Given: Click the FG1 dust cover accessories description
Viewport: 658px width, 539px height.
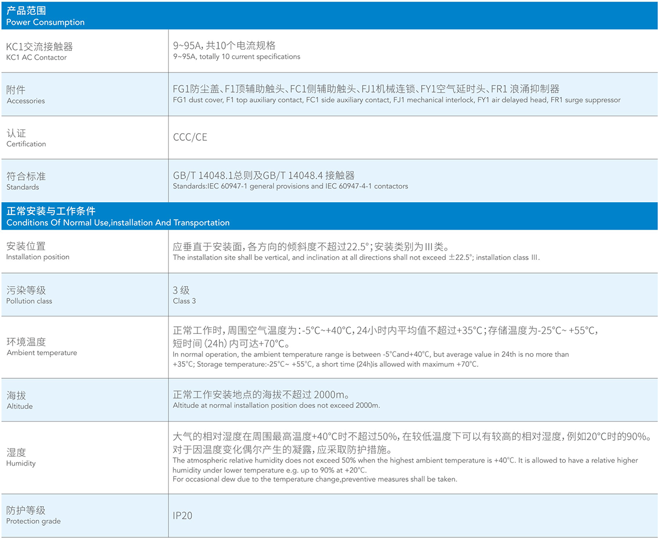Looking at the screenshot, I should coord(396,94).
